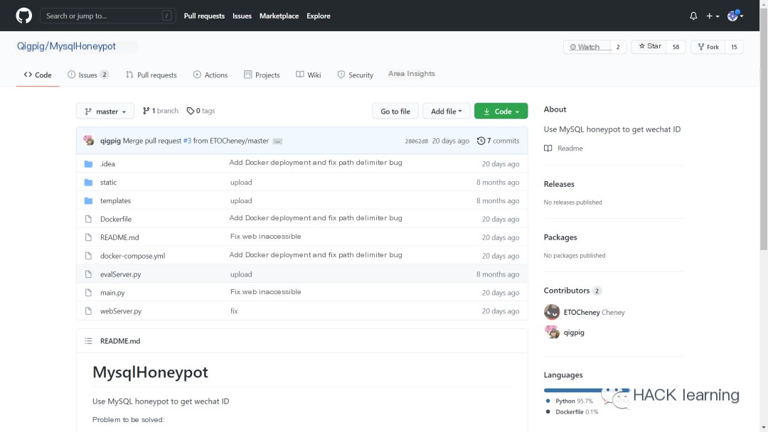Click the forks count 15
This screenshot has width=768, height=432.
tap(734, 47)
